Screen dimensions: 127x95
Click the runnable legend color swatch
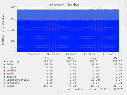[x=4, y=83]
